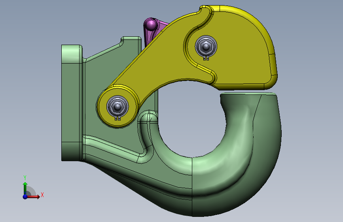Click the 'Y' label on the coordinate triad
This screenshot has width=343, height=222.
[x=25, y=178]
